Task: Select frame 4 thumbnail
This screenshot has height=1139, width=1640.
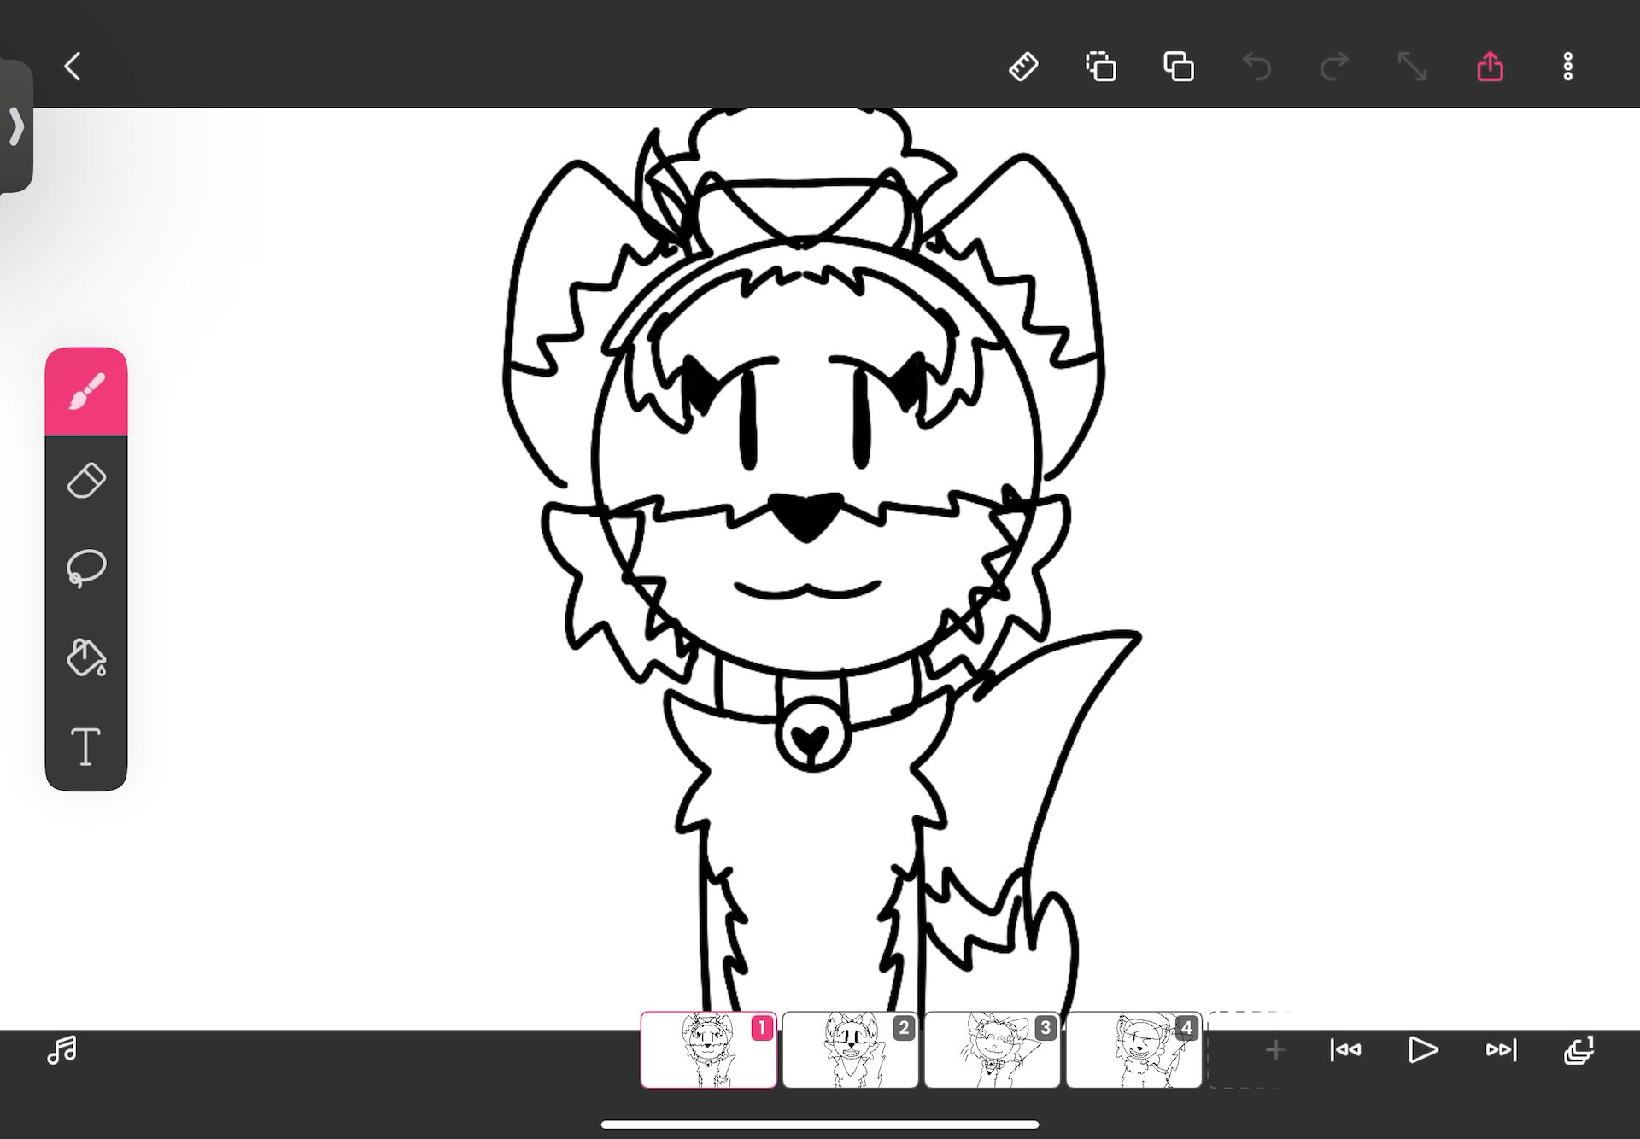Action: (1134, 1049)
